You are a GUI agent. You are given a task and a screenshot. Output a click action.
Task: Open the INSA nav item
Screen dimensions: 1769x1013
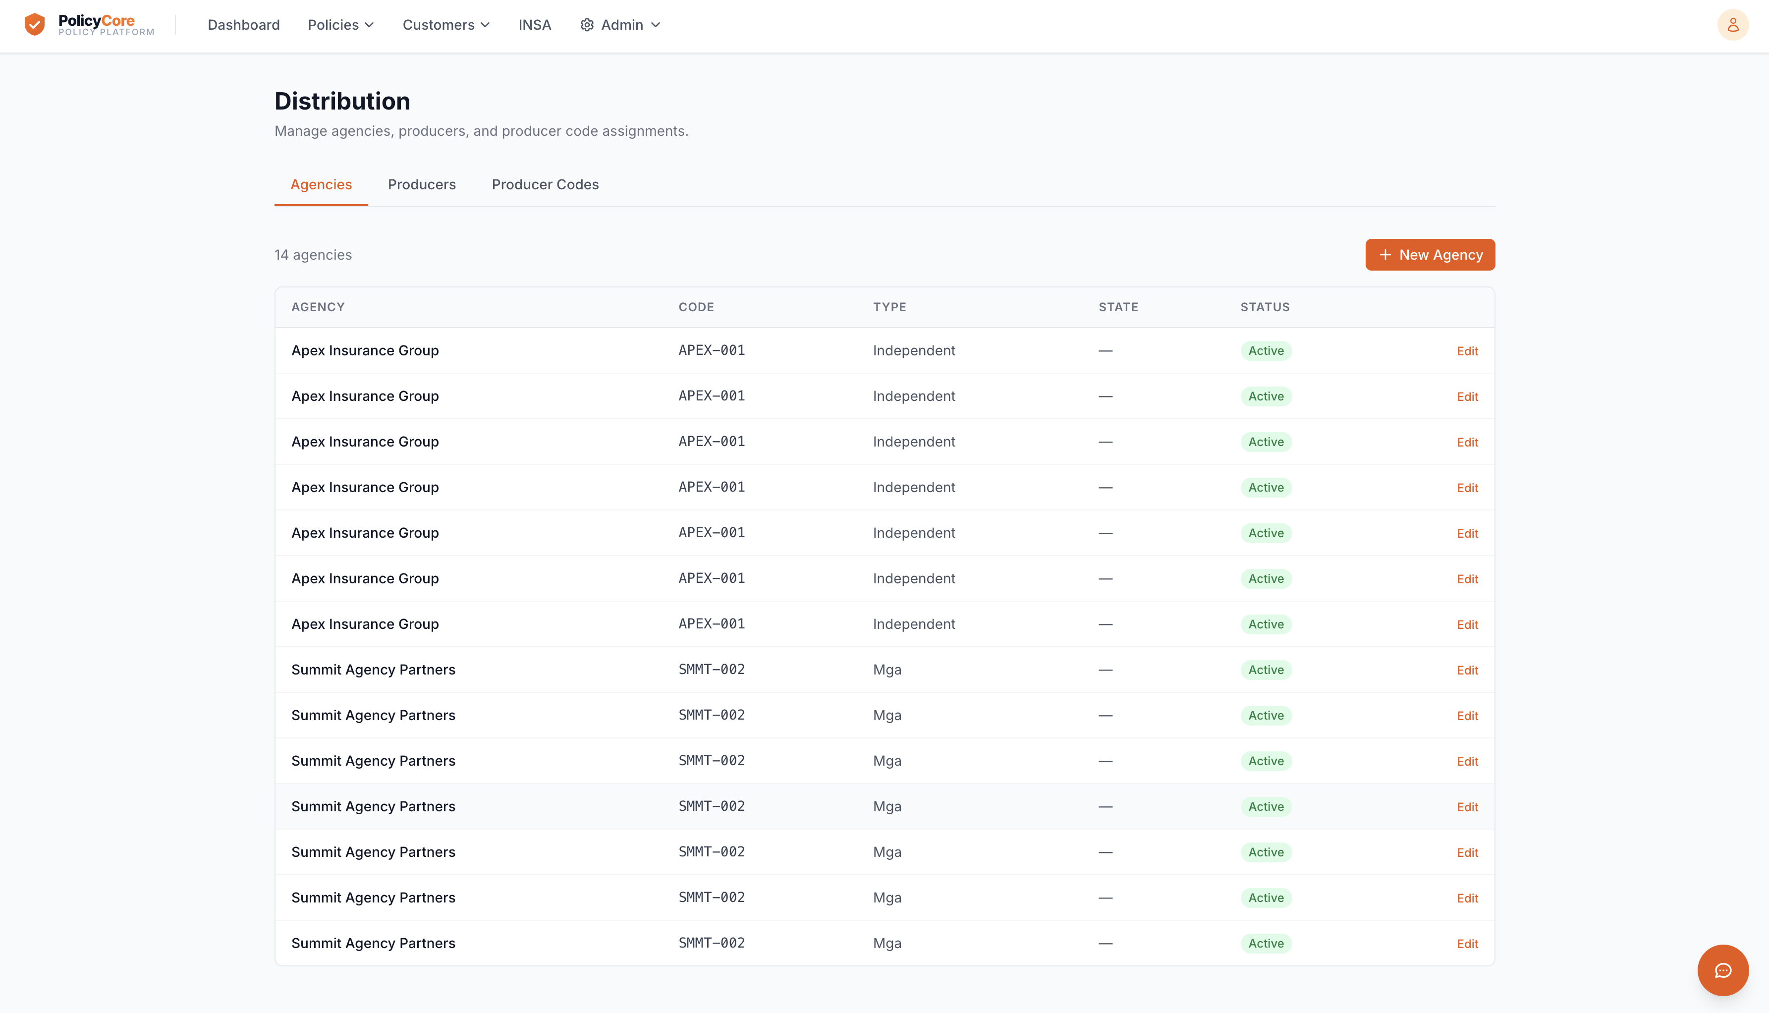(x=534, y=25)
